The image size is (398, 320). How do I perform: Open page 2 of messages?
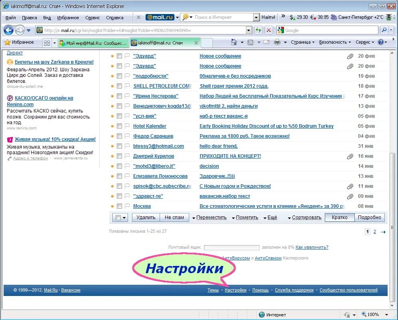pos(375,232)
